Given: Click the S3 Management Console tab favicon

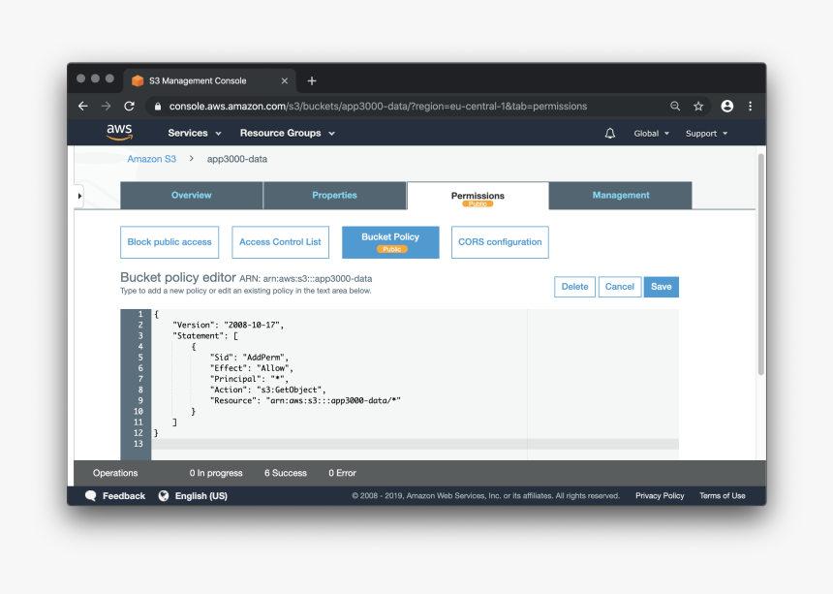Looking at the screenshot, I should 138,80.
